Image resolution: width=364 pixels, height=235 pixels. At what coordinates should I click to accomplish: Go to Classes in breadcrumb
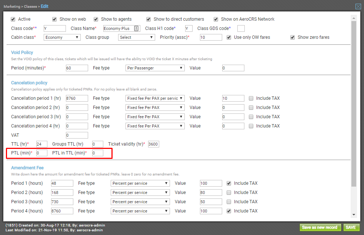[x=30, y=7]
